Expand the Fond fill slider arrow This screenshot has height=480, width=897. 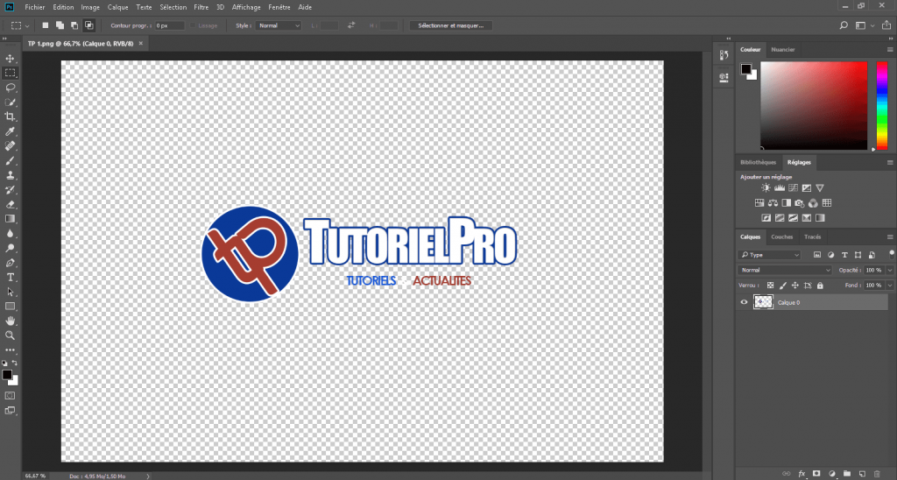[890, 285]
